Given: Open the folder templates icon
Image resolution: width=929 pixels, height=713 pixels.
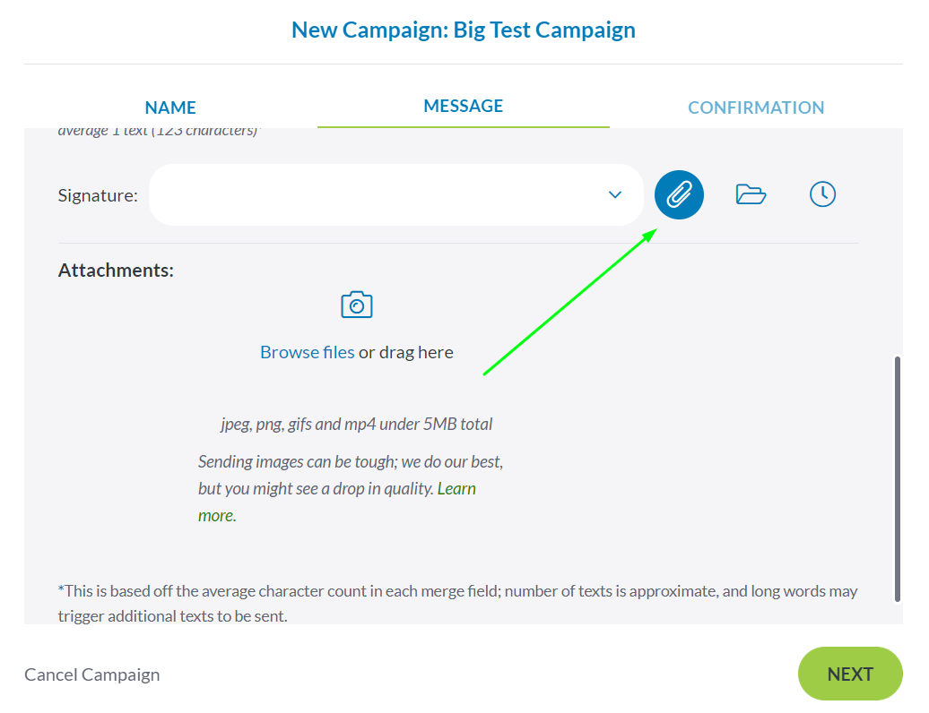Looking at the screenshot, I should 751,194.
